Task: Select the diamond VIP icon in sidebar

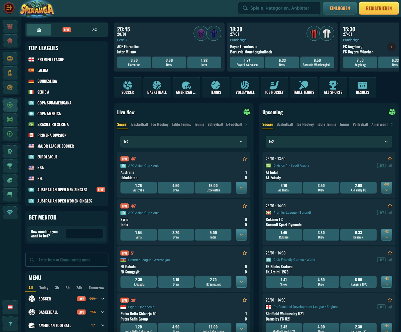Action: tap(10, 212)
